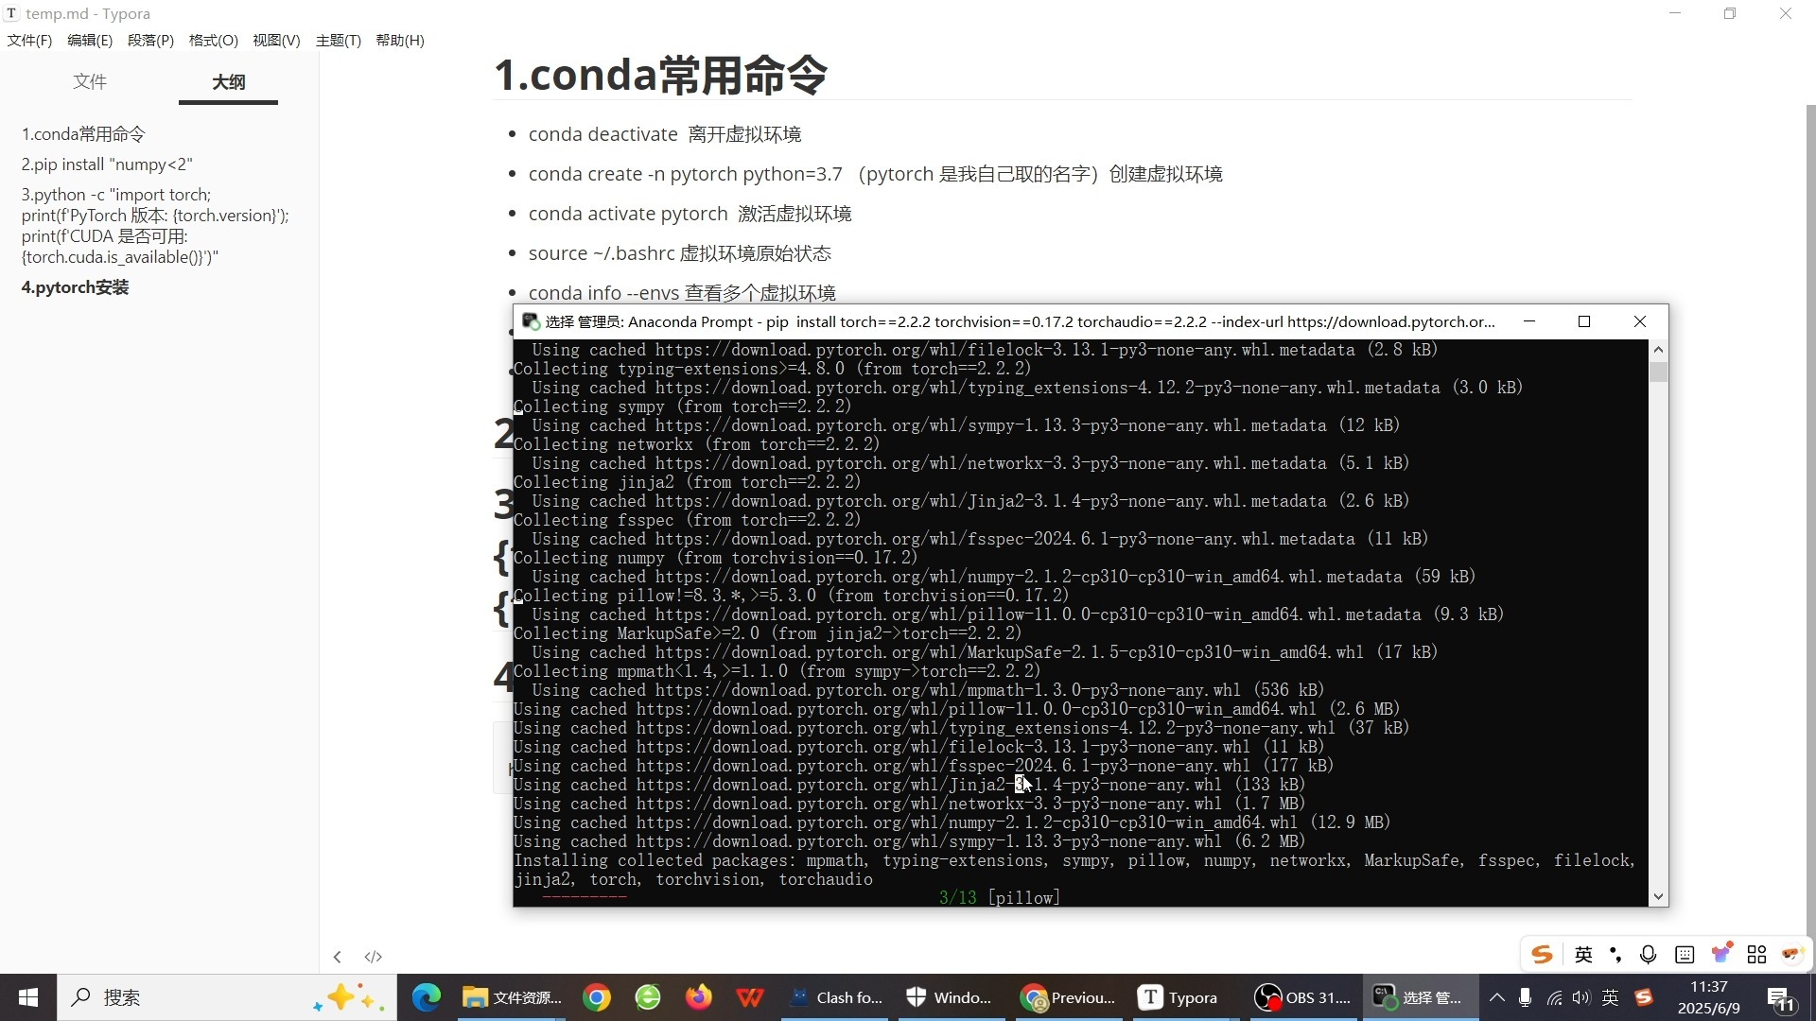Collapse sidebar with left chevron
Image resolution: width=1816 pixels, height=1021 pixels.
pos(338,957)
